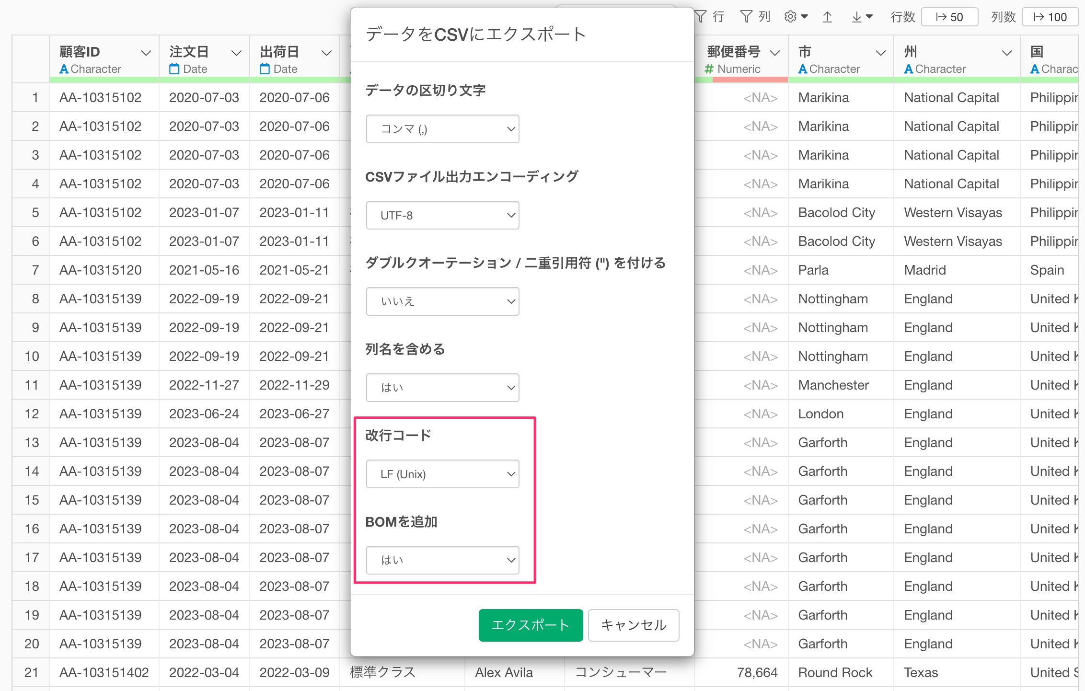This screenshot has height=691, width=1085.
Task: Click the Character type icon under 顧客ID
Action: [64, 69]
